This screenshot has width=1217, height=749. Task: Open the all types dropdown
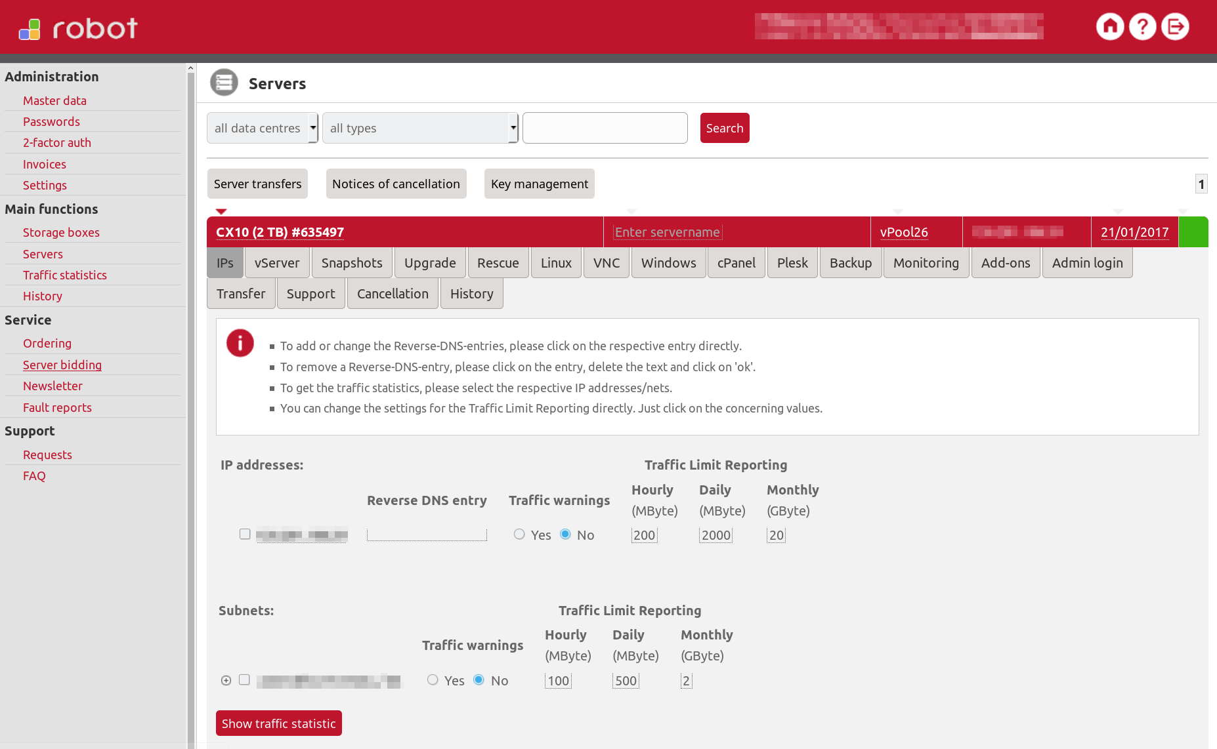[x=420, y=128]
